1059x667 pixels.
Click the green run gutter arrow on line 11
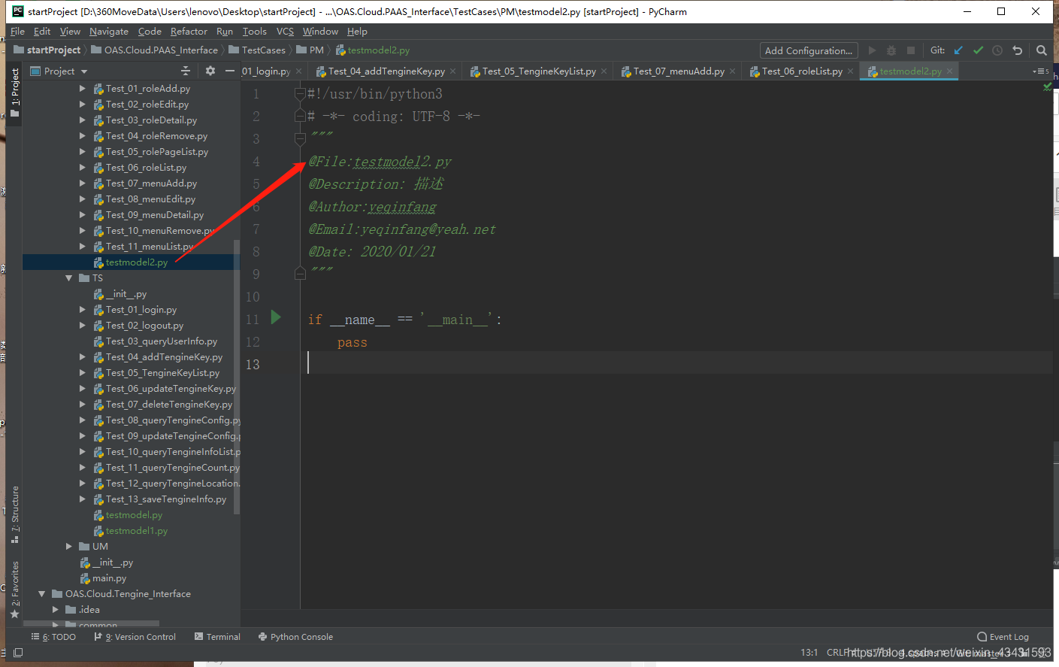[x=276, y=317]
